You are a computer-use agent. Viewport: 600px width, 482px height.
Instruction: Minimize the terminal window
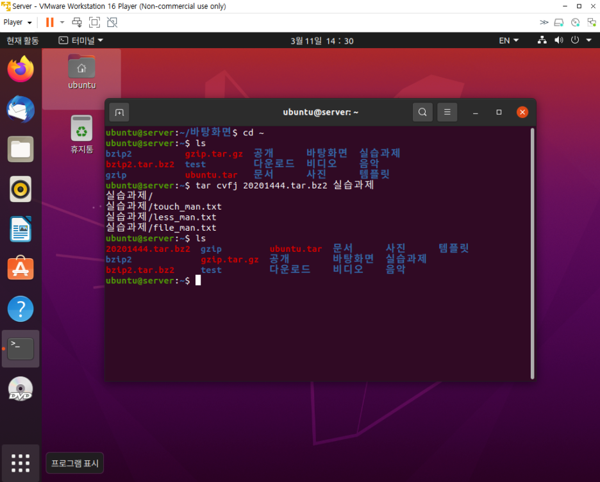(x=475, y=112)
